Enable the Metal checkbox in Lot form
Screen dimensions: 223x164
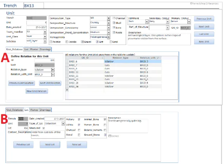click(x=79, y=135)
